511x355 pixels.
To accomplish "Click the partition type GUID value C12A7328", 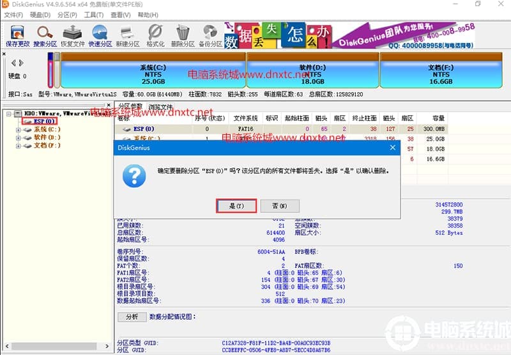I will [276, 343].
